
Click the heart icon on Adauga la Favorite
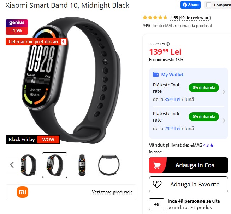(157, 184)
